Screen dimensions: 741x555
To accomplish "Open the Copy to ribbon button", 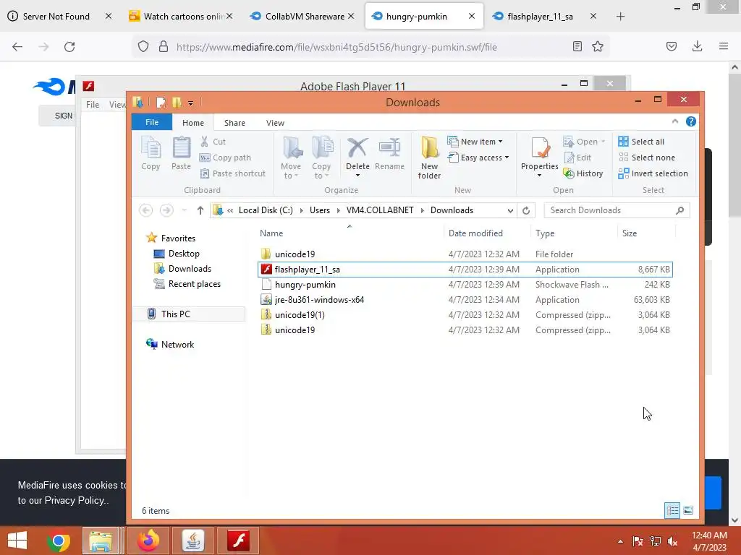I will click(321, 158).
